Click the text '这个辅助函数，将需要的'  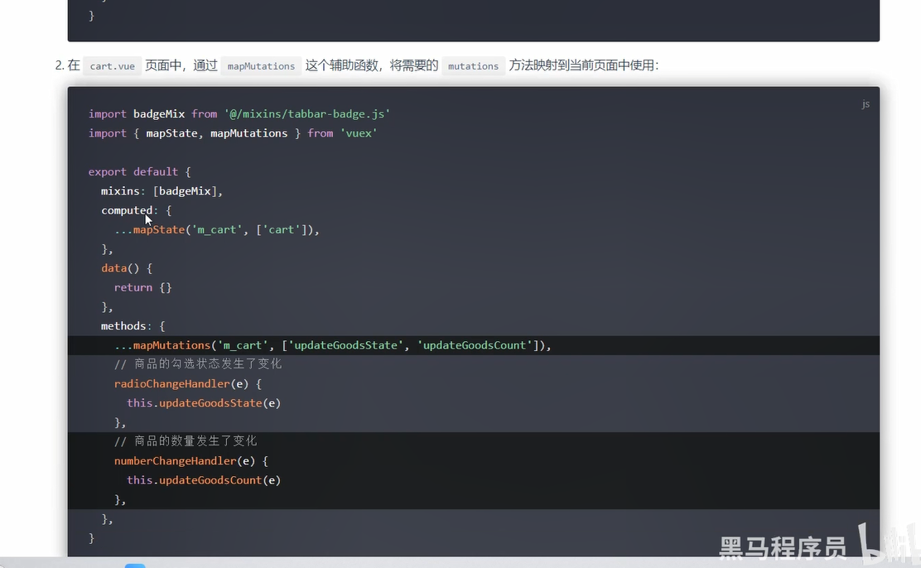coord(371,65)
